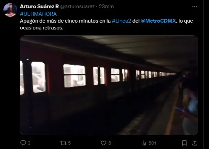This screenshot has width=209, height=149.
Task: Open the three-dot more options menu
Action: (x=195, y=7)
